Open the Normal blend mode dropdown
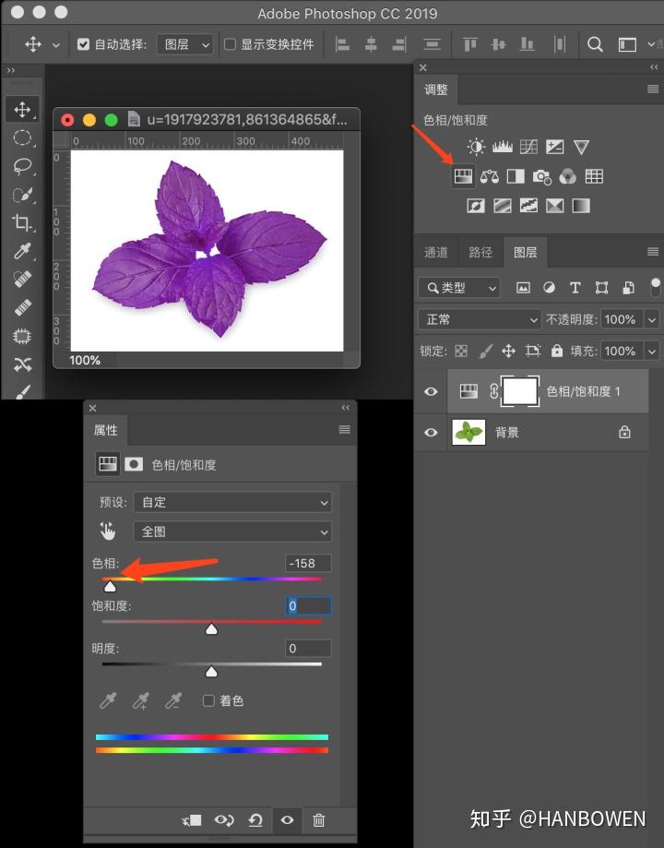This screenshot has width=664, height=848. click(x=480, y=319)
